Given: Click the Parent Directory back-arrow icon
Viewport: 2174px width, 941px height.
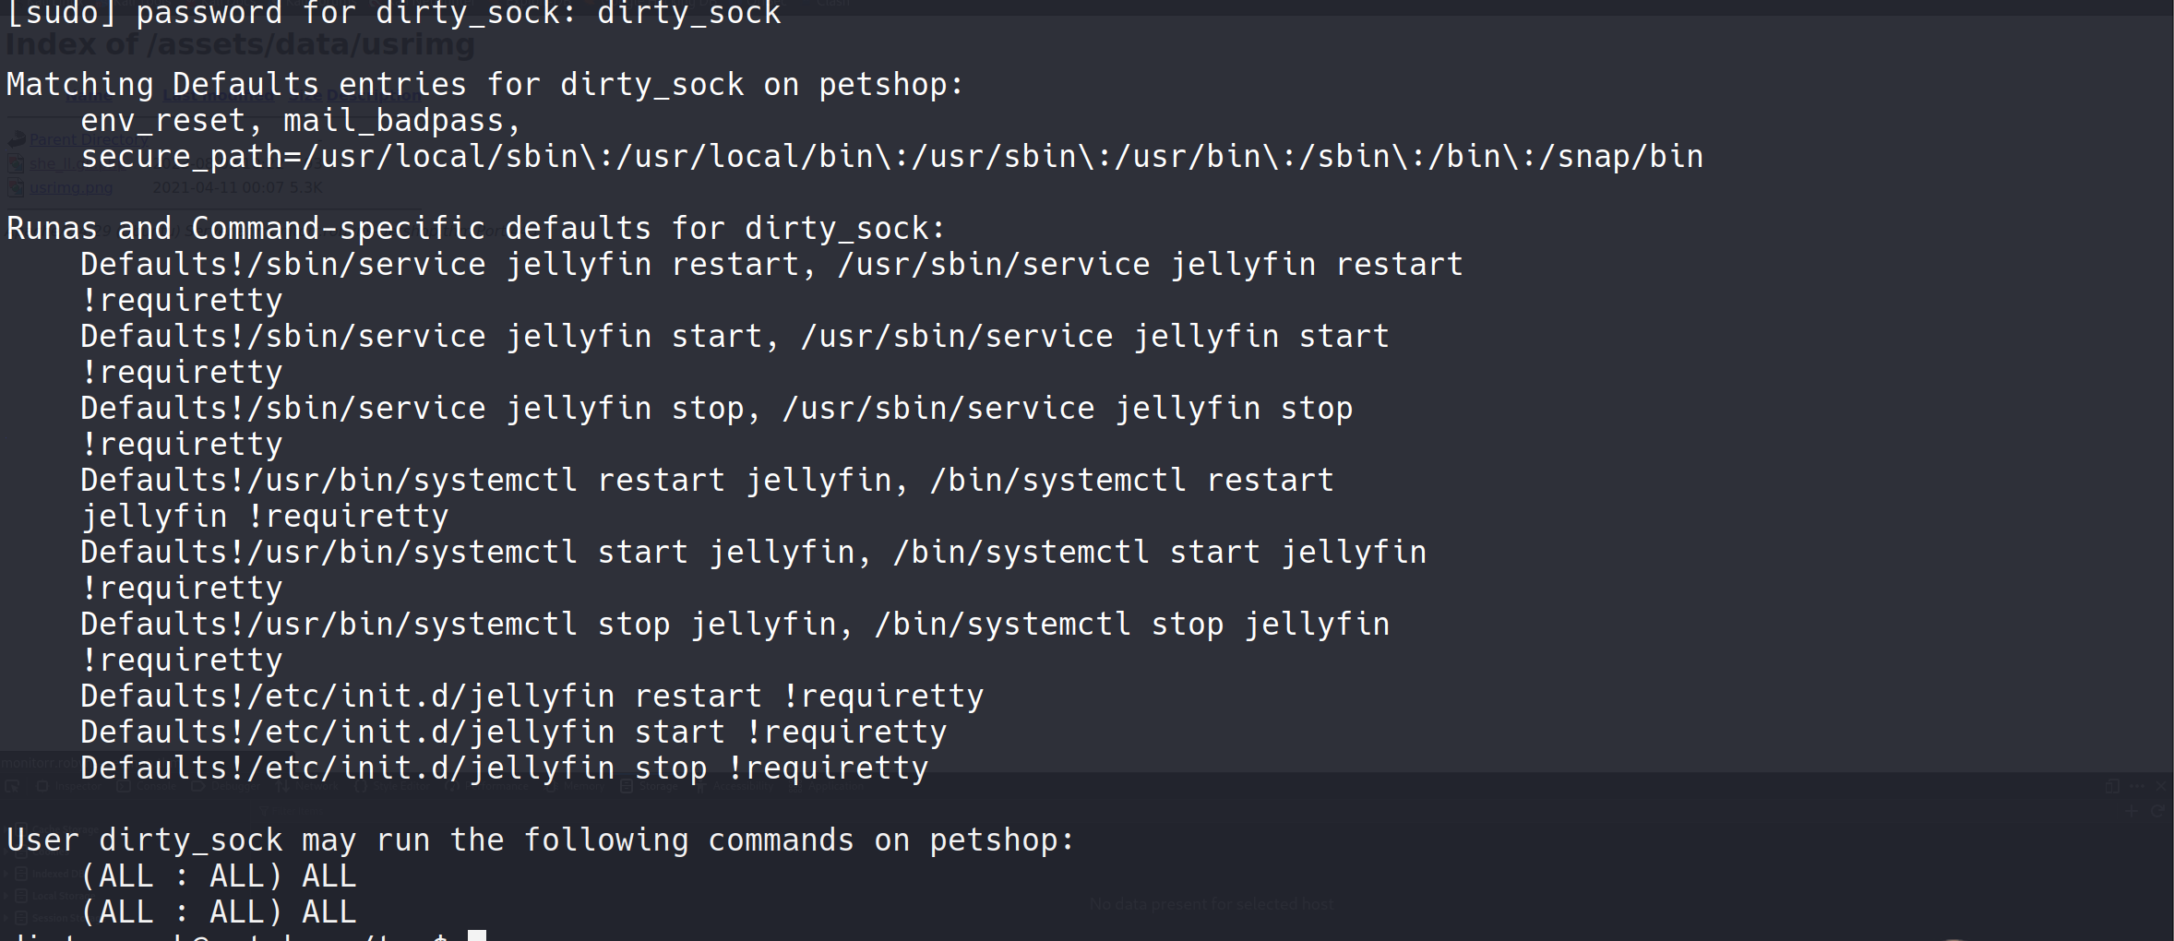Looking at the screenshot, I should (17, 139).
